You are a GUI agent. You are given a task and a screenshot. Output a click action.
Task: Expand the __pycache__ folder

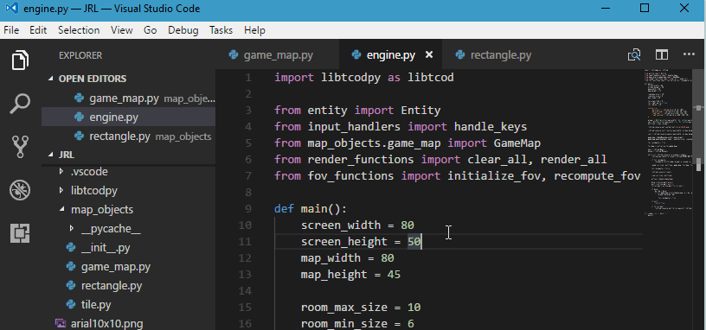pyautogui.click(x=72, y=228)
